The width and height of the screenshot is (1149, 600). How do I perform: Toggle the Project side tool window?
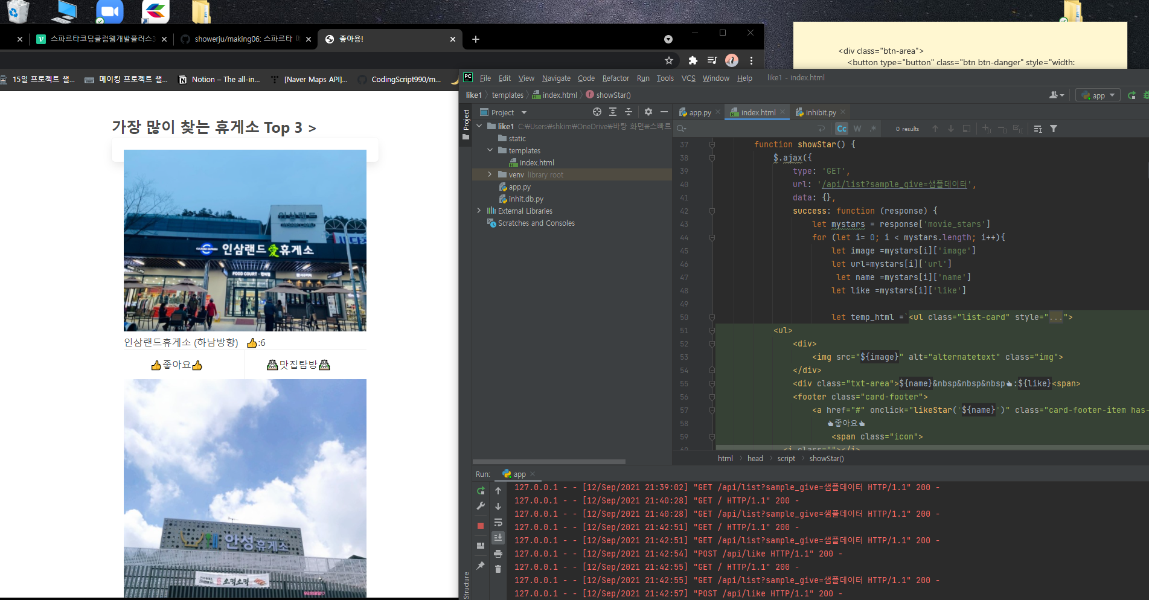tap(466, 124)
